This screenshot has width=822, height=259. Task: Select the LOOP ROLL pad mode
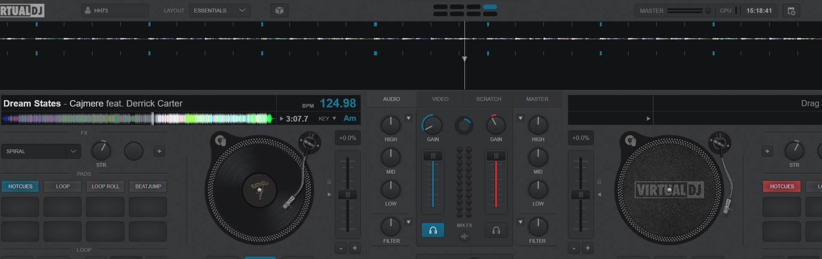(105, 186)
